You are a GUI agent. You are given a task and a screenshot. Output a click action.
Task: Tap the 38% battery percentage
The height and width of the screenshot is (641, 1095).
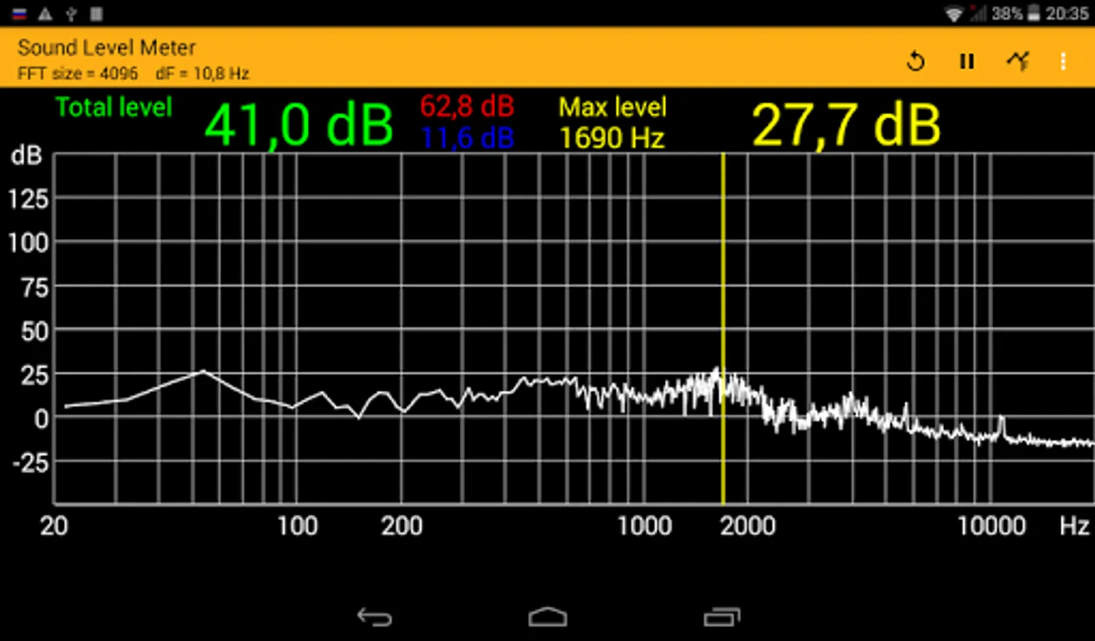pyautogui.click(x=1007, y=14)
